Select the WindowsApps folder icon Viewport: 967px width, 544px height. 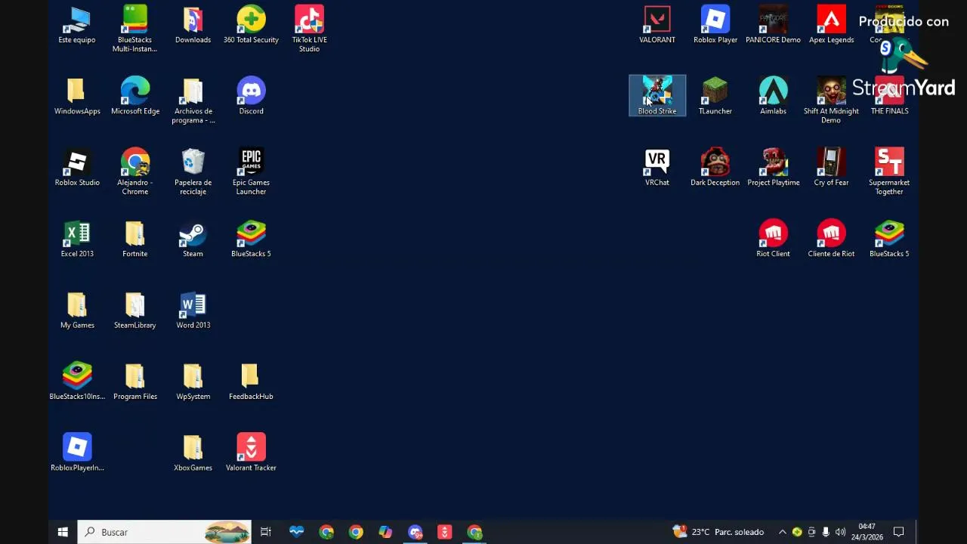(77, 96)
